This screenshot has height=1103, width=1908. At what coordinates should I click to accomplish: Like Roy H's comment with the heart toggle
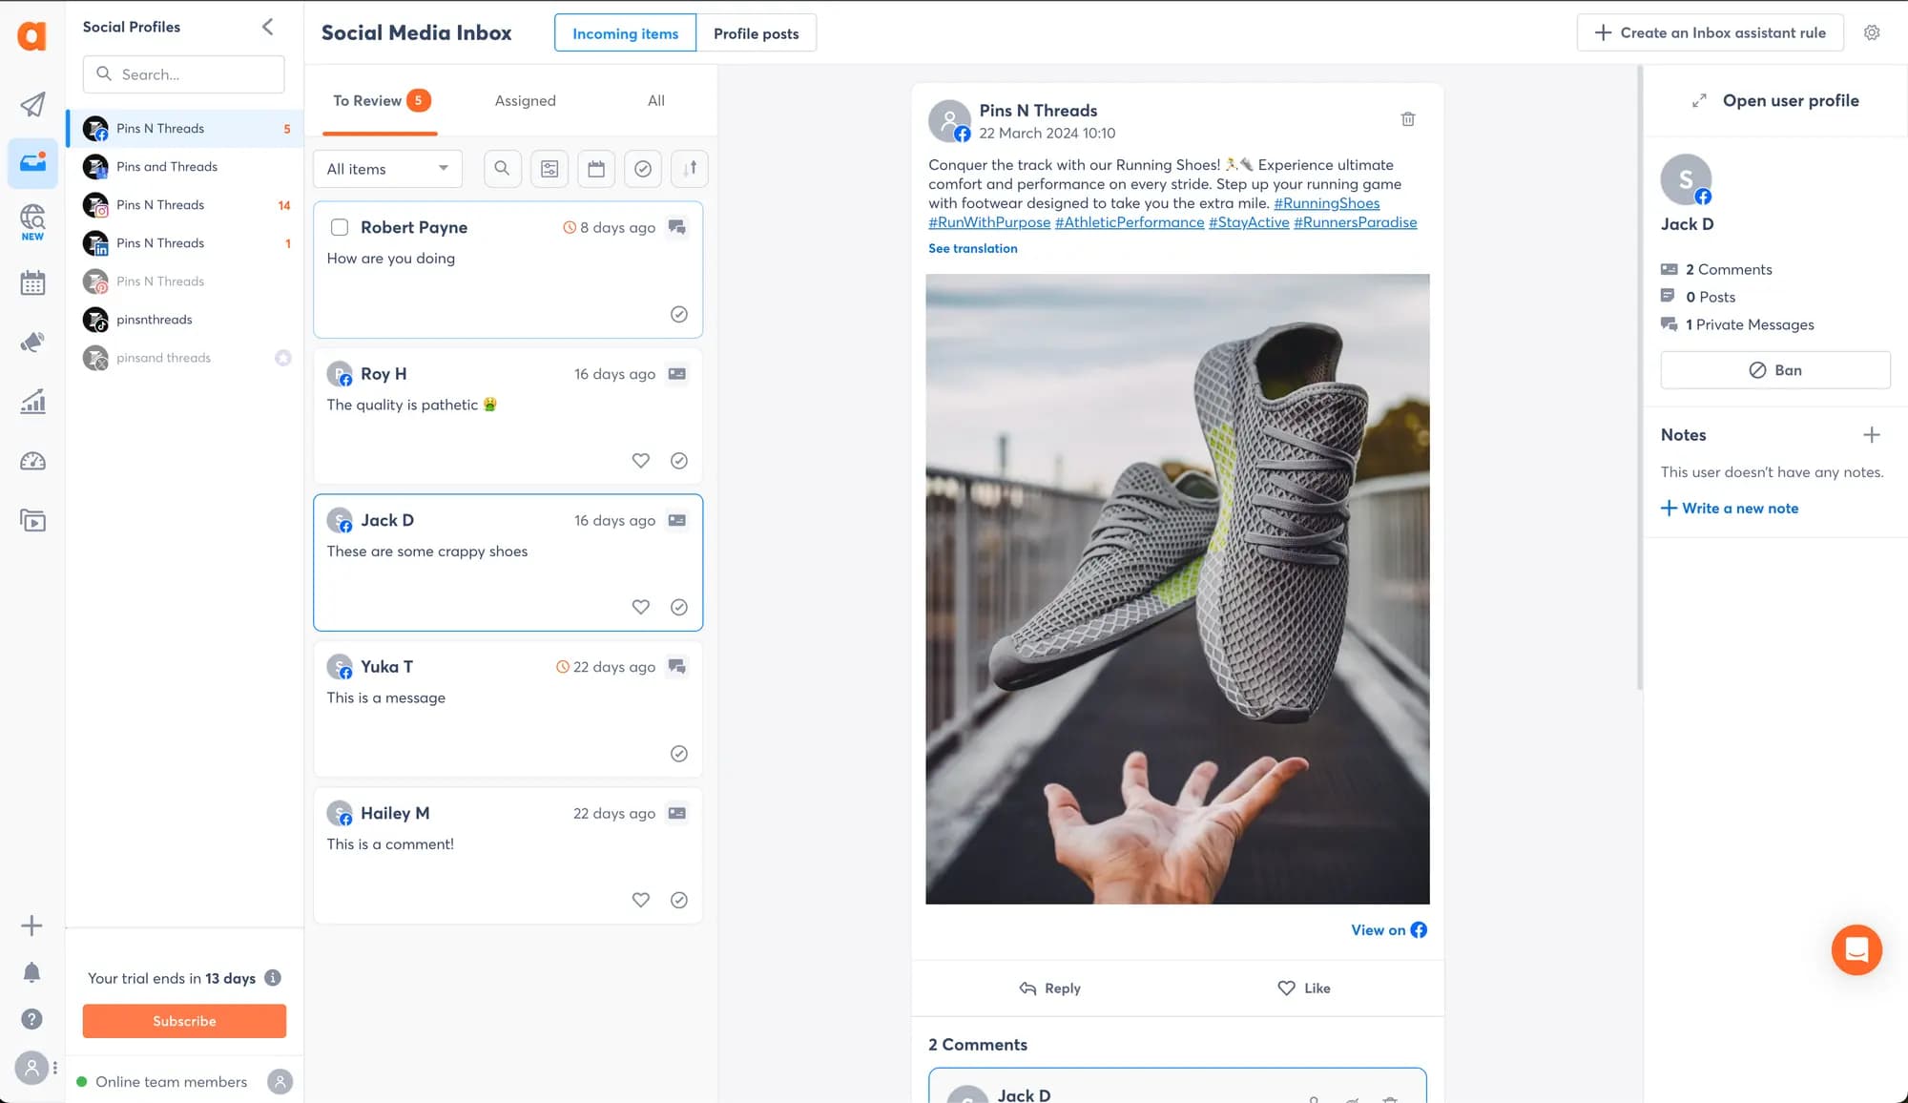640,460
